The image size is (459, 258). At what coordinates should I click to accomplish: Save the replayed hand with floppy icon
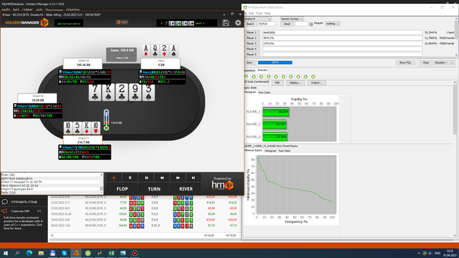pyautogui.click(x=226, y=23)
